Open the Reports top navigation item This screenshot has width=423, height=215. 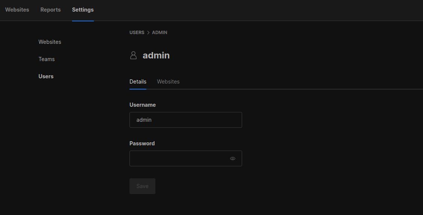tap(50, 10)
